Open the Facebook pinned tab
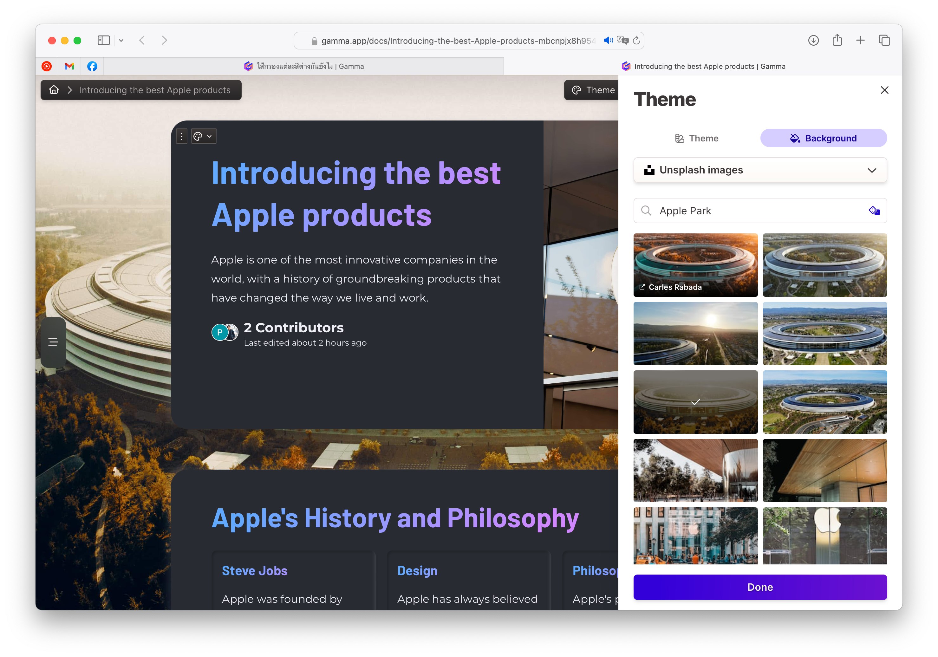Viewport: 938px width, 657px height. (x=92, y=66)
